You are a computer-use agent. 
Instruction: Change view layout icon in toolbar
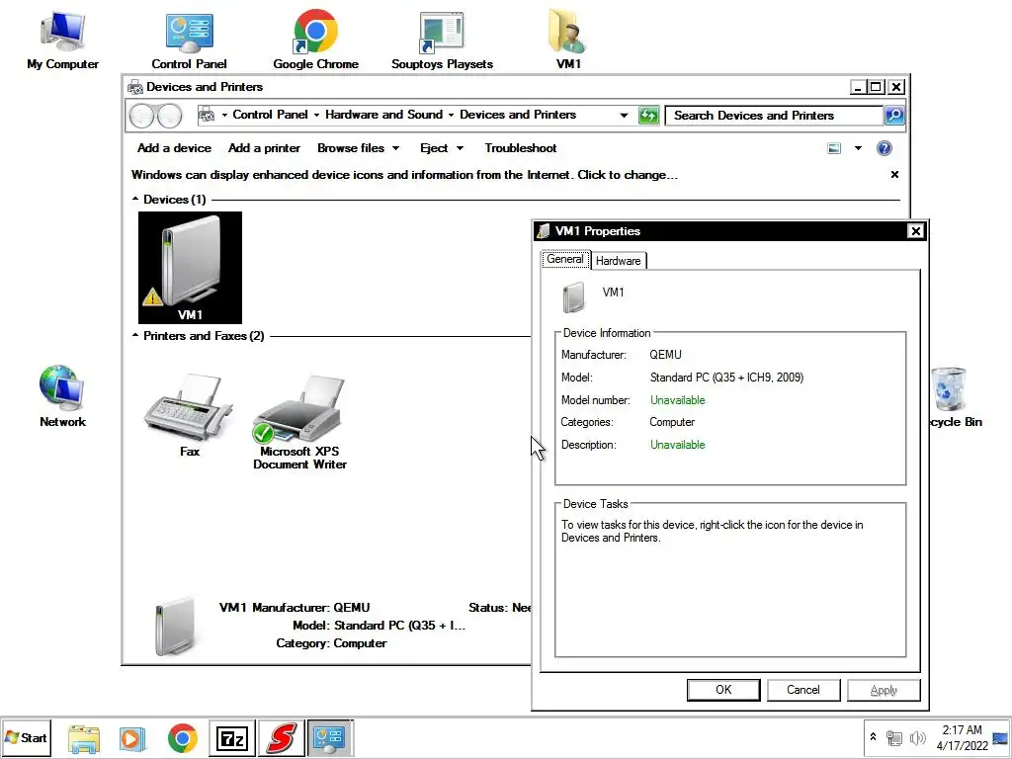834,148
